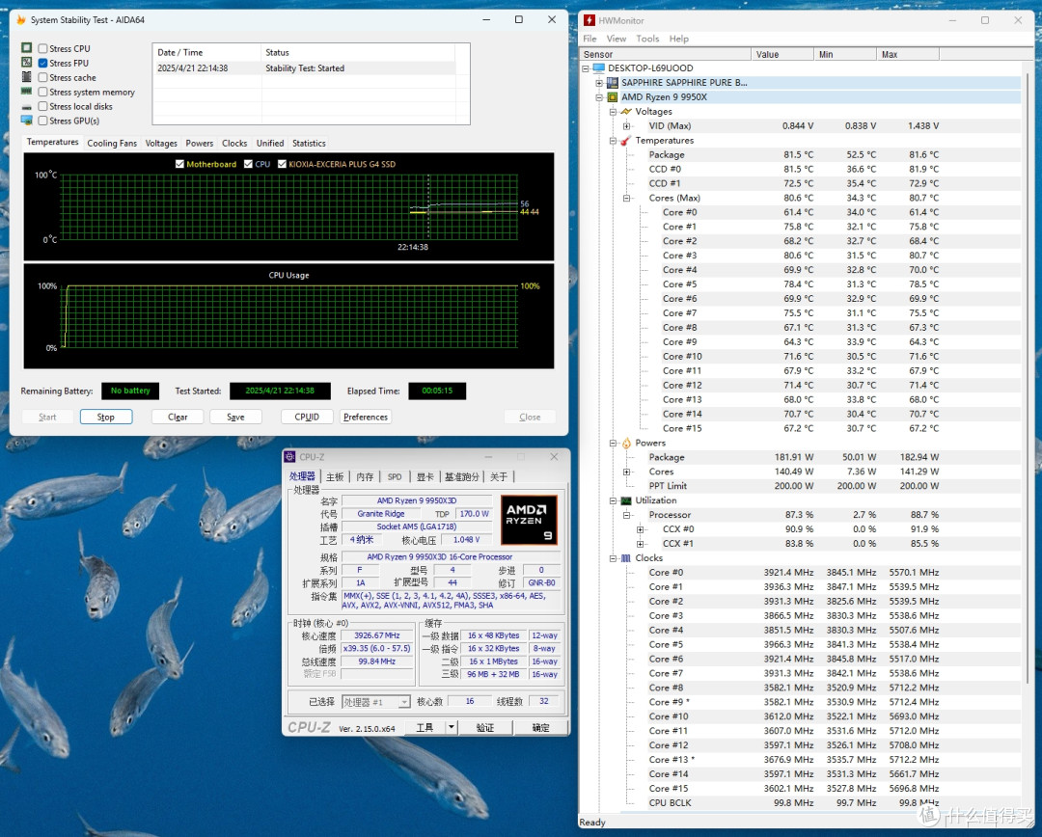The width and height of the screenshot is (1042, 837).
Task: Click the 验证 button in CPU-Z
Action: [x=485, y=727]
